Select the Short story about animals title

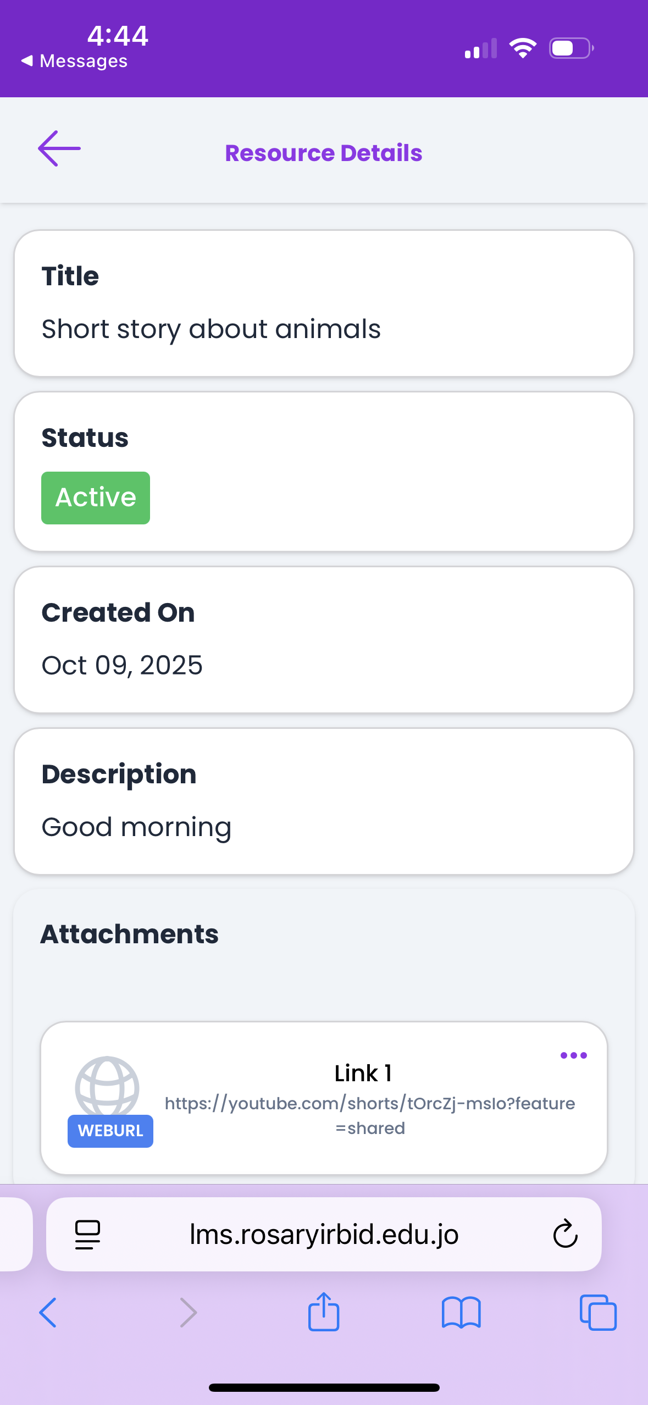tap(211, 329)
